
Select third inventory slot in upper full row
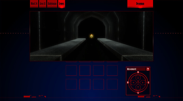[x=98, y=70]
